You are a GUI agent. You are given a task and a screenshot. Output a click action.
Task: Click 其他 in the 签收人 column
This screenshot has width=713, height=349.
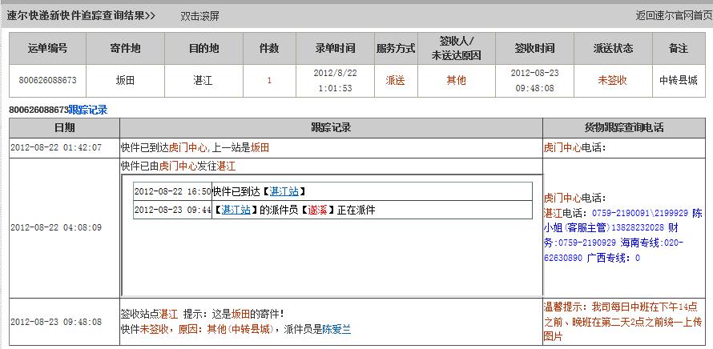point(456,80)
